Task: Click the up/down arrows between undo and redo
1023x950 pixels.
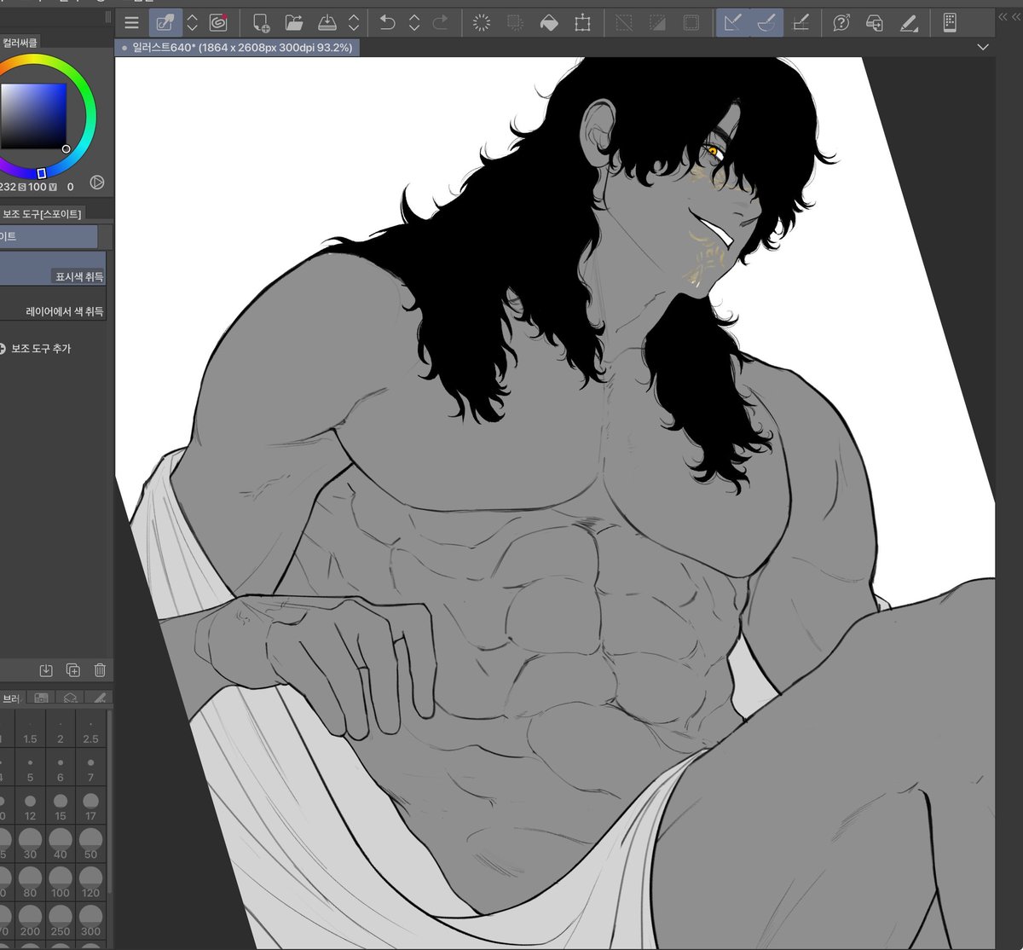Action: click(x=414, y=23)
